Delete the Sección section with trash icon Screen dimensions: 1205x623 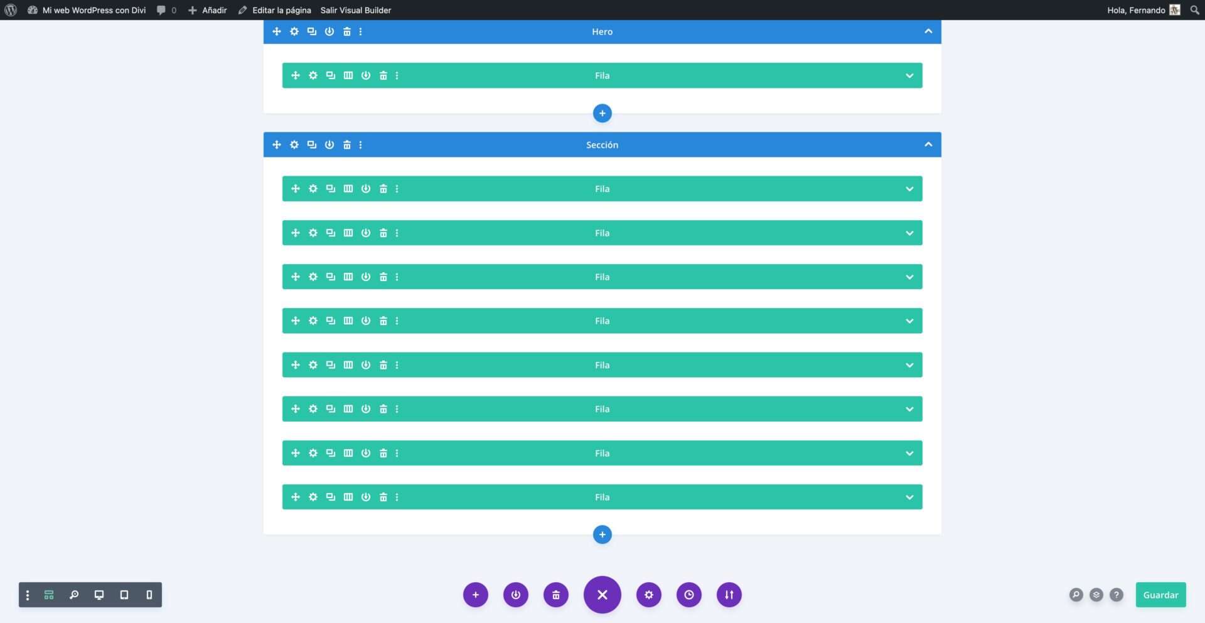(x=346, y=145)
